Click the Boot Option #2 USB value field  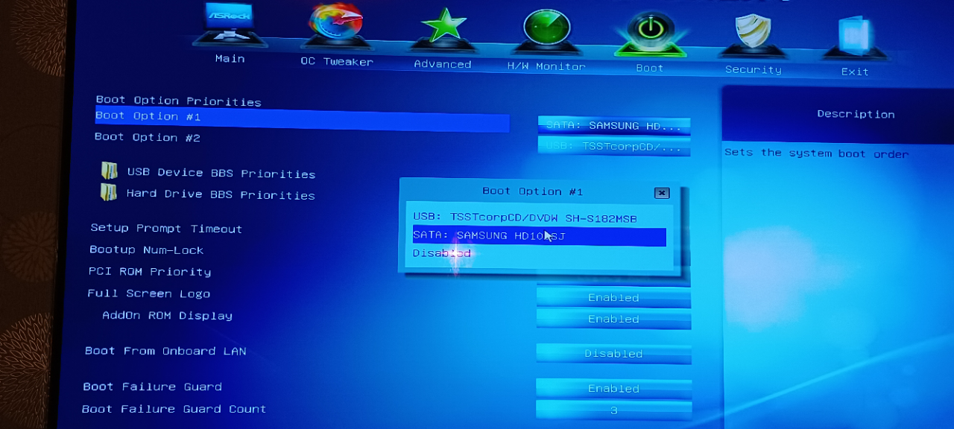click(613, 147)
